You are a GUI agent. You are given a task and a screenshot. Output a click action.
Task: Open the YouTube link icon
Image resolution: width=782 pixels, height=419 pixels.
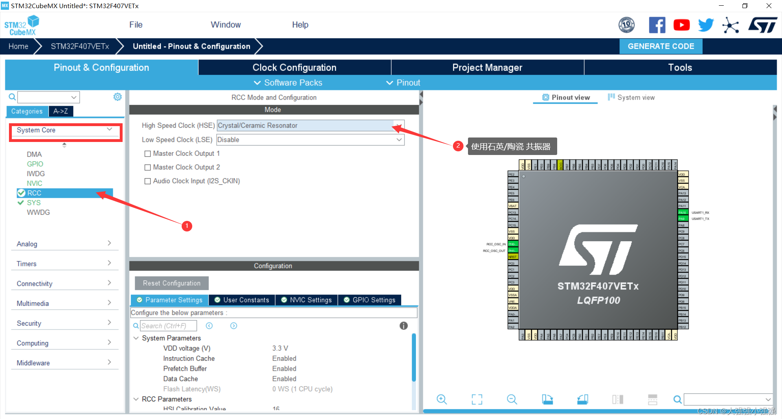click(x=681, y=25)
